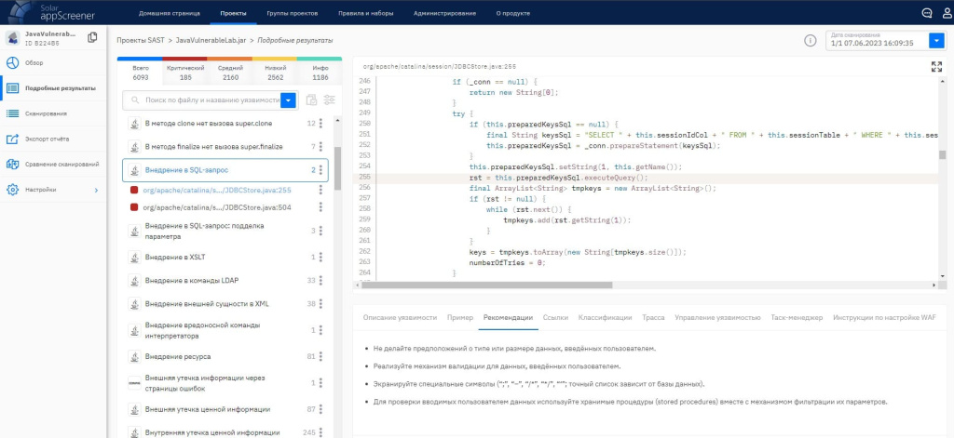954x438 pixels.
Task: Click the Сравнение сканирований icon
Action: point(12,164)
